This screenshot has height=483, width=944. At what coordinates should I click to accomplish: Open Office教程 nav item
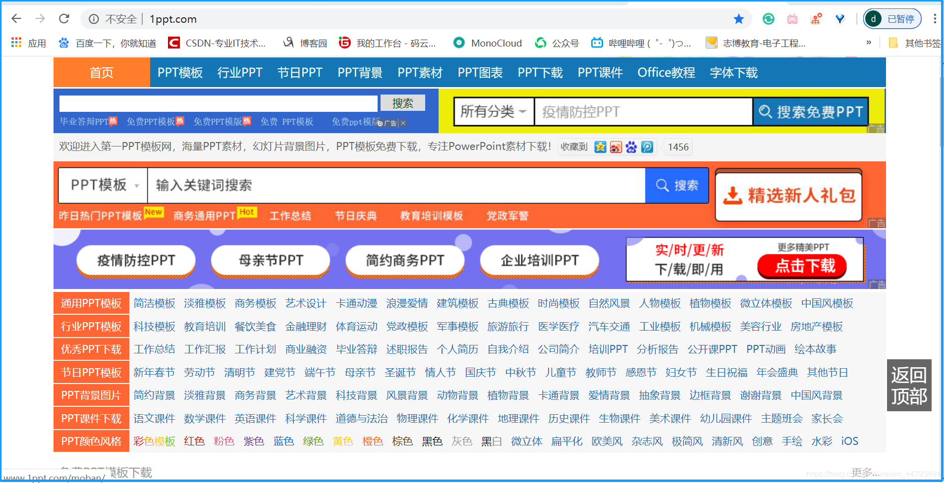[x=666, y=73]
